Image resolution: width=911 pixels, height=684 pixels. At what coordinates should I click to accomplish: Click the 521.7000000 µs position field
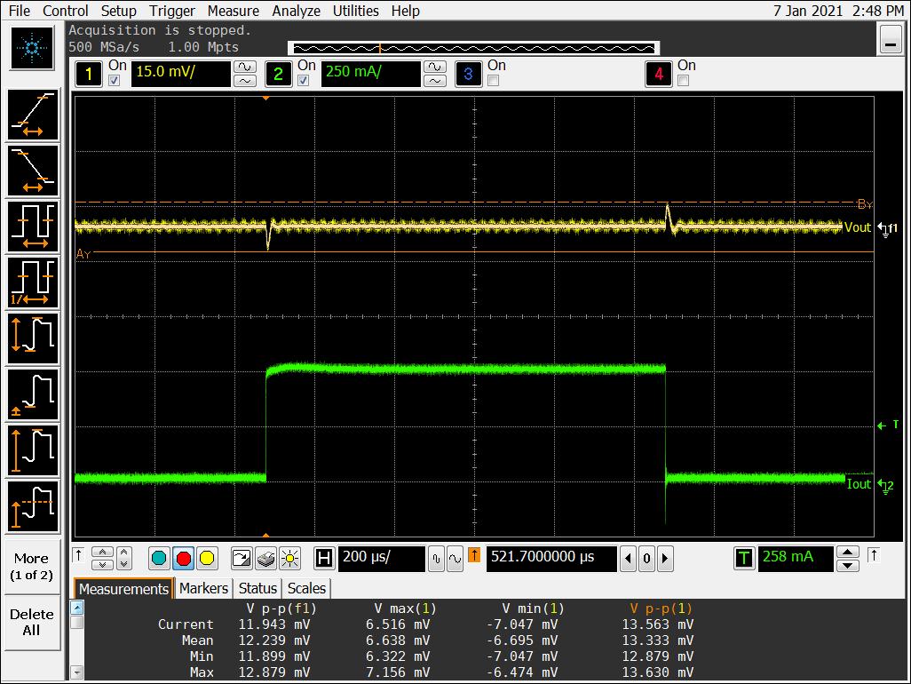click(x=551, y=559)
